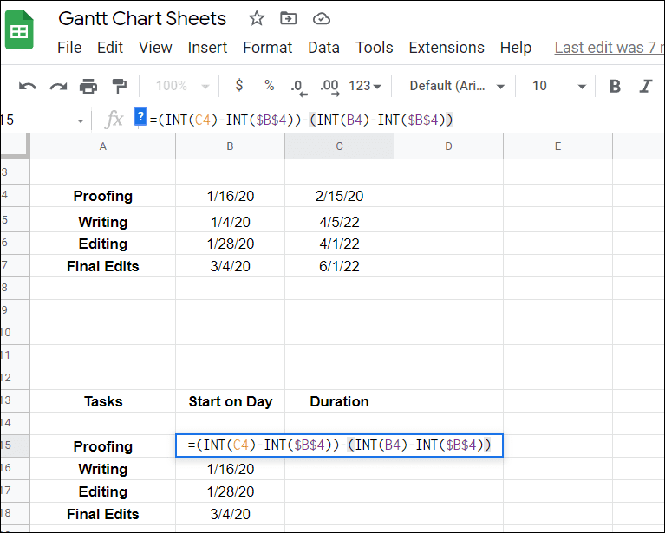Select the Tasks header cell
The height and width of the screenshot is (533, 665).
(102, 401)
